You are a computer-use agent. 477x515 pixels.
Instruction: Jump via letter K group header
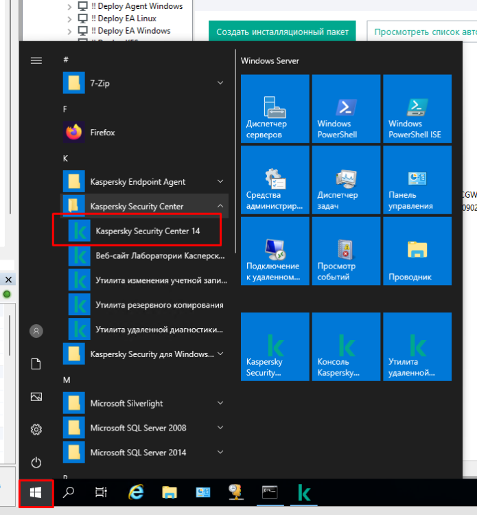click(65, 159)
